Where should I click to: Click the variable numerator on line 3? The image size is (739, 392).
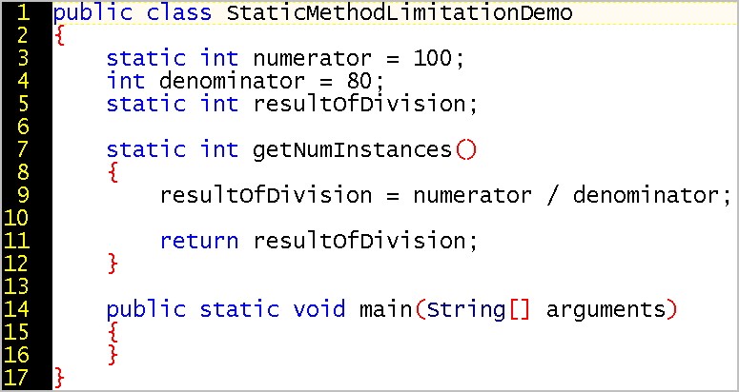tap(313, 58)
